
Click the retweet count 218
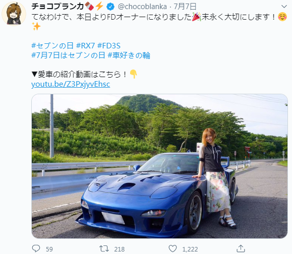tap(120, 249)
